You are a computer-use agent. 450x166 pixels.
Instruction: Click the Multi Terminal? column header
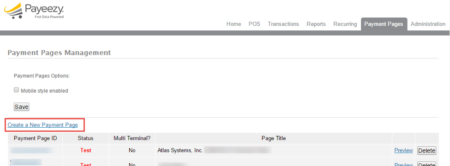point(132,138)
